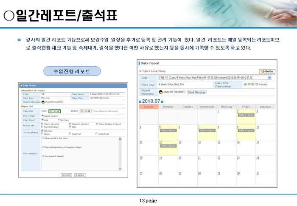Select the No Class radio button

tap(59, 120)
